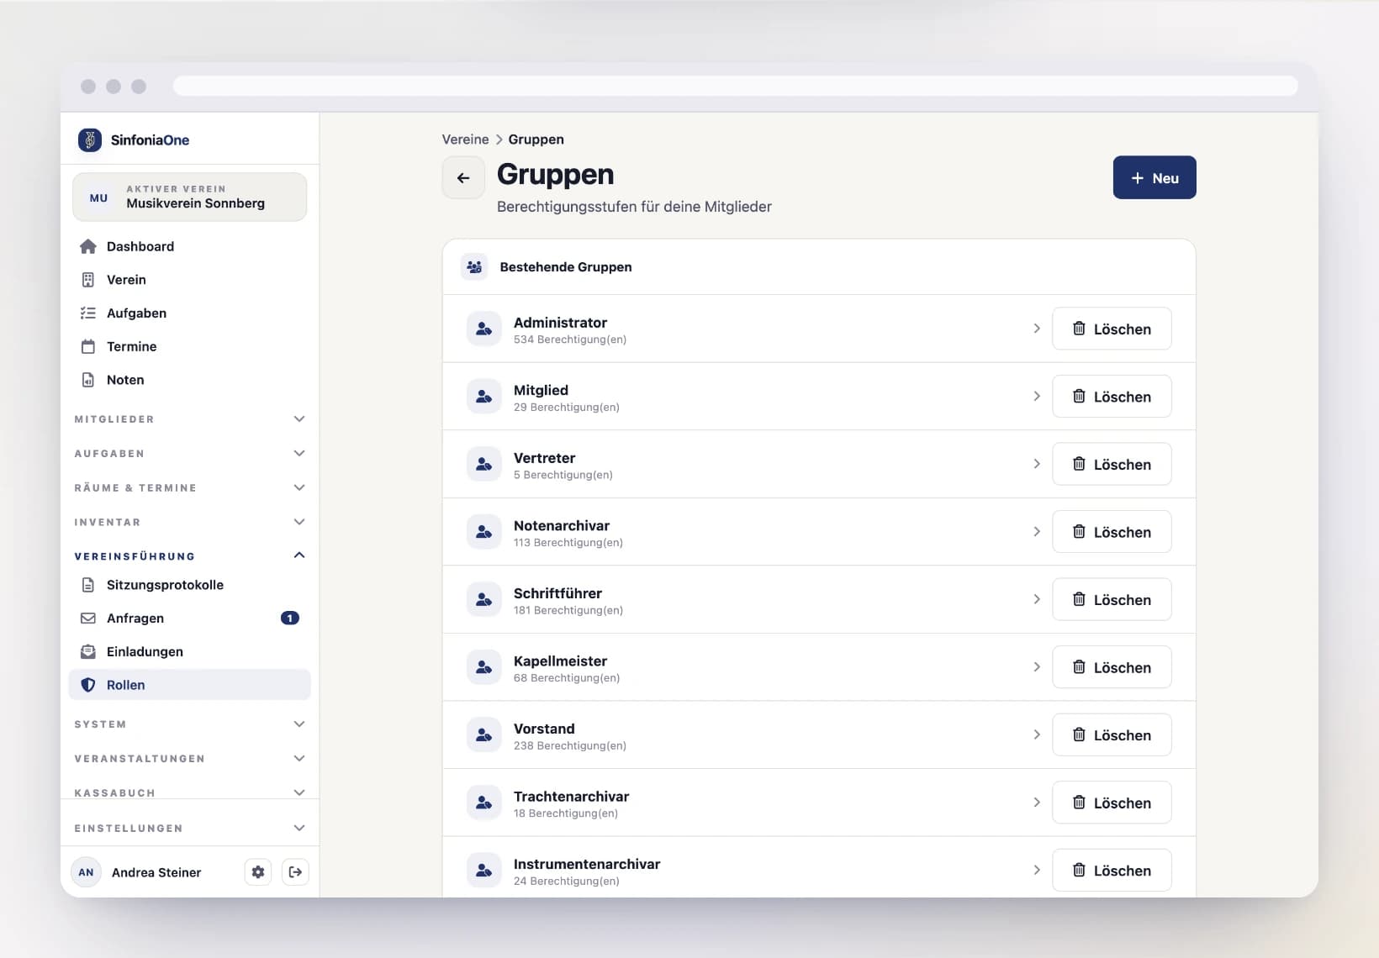1379x958 pixels.
Task: Click the Trachtenarchivar group avatar icon
Action: click(x=484, y=803)
